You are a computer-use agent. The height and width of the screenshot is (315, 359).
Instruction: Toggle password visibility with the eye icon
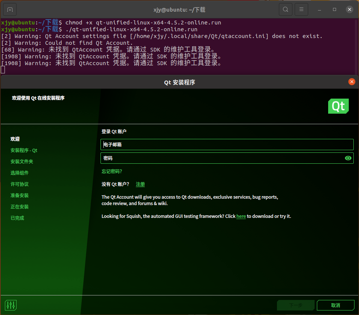348,158
